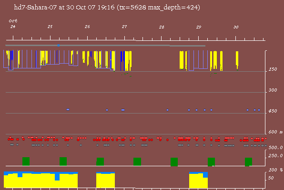Image resolution: width=284 pixels, height=190 pixels.
Task: Select the '150' depth axis label
Action: 273,69
